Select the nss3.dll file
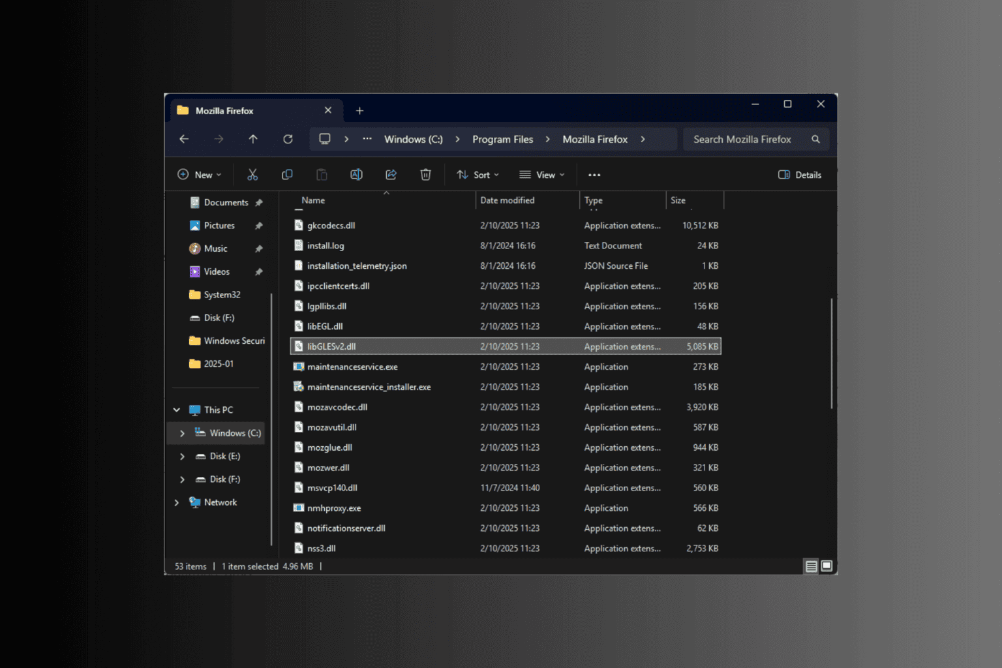Screen dimensions: 1002x668 (x=506, y=549)
